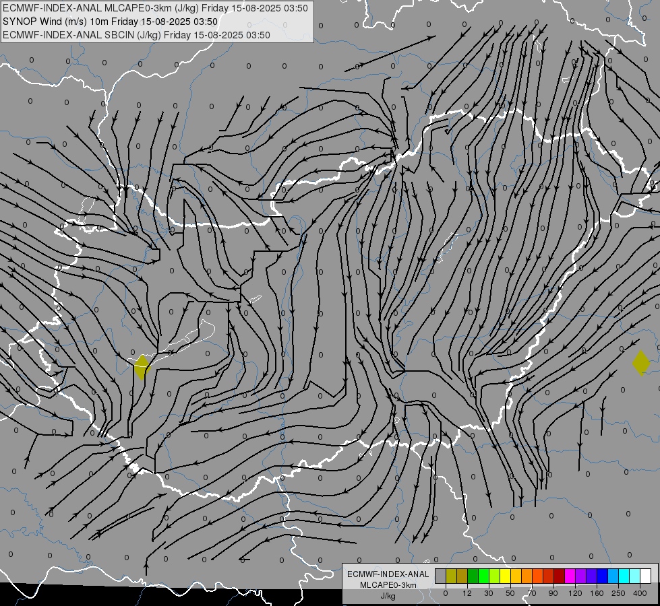Pick the white legend swatch
This screenshot has height=606, width=660.
click(x=646, y=576)
